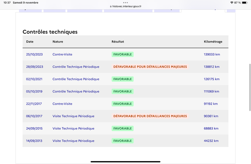Select the 126175 km value

point(211,79)
